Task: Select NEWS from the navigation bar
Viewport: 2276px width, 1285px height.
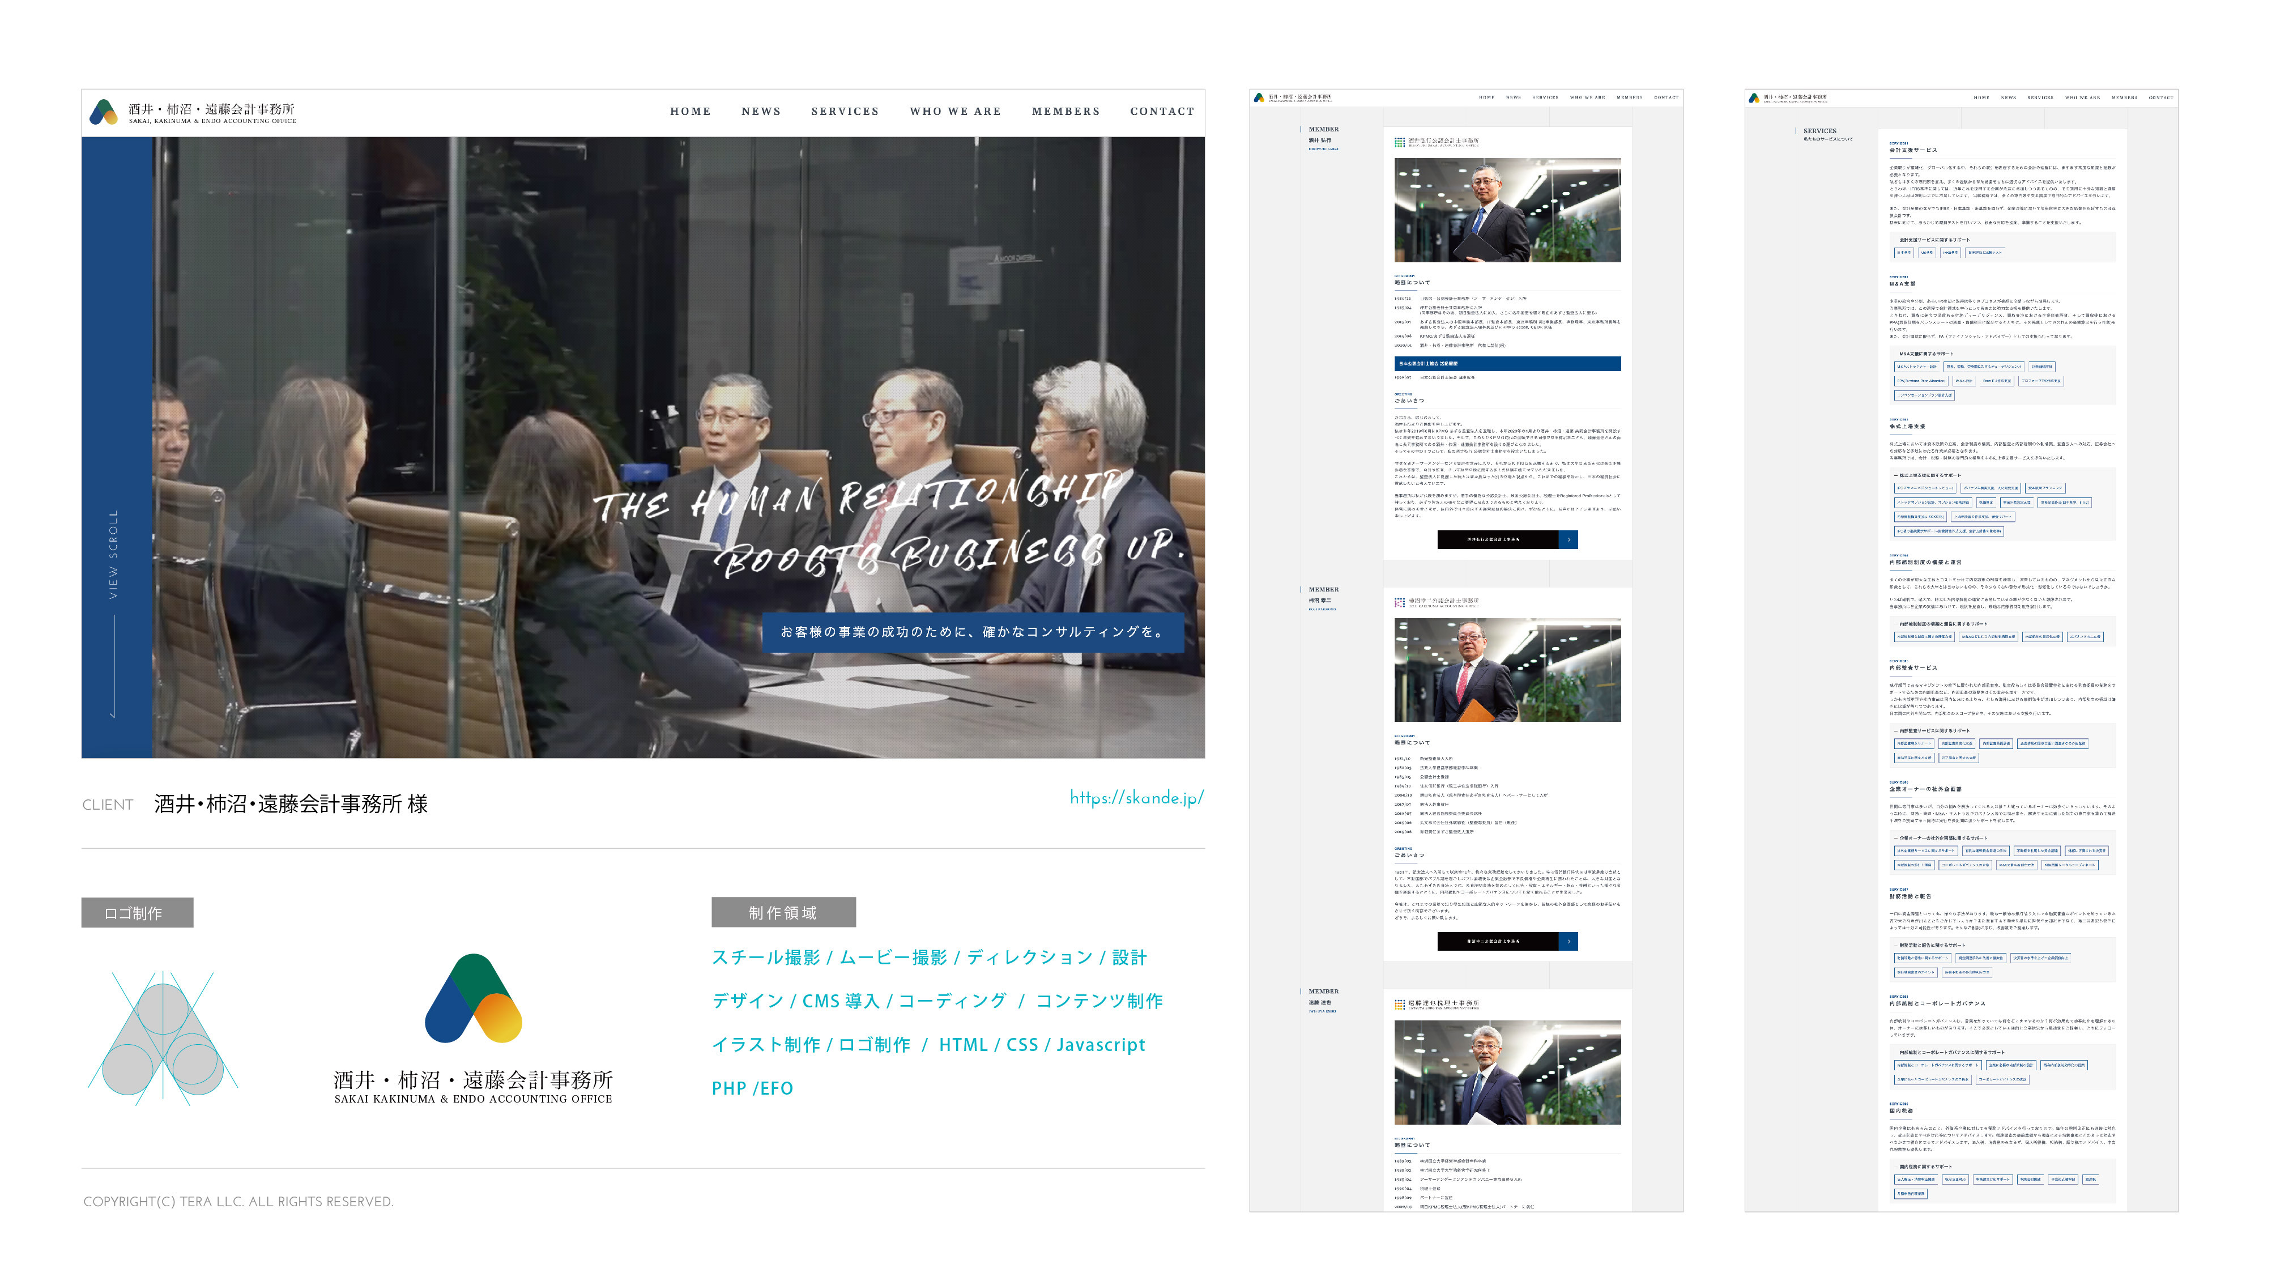Action: 761,112
